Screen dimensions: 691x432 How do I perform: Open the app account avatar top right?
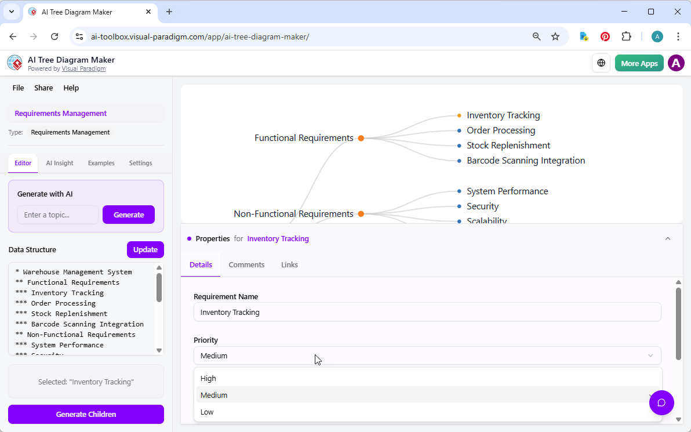676,63
